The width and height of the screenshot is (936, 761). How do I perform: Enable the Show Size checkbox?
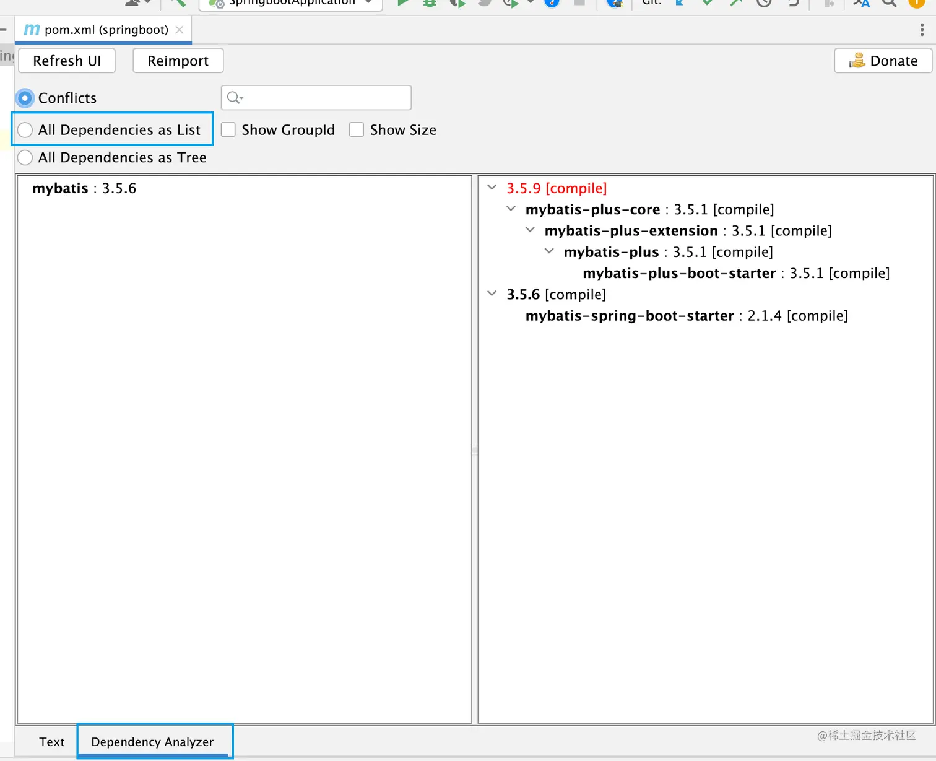coord(357,129)
